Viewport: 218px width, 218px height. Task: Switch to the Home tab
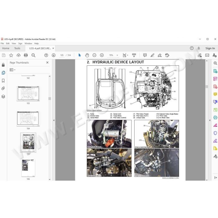click(x=6, y=48)
